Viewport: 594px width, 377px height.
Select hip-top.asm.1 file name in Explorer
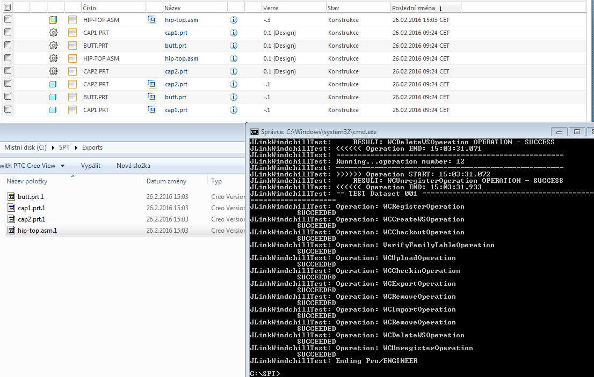(37, 231)
